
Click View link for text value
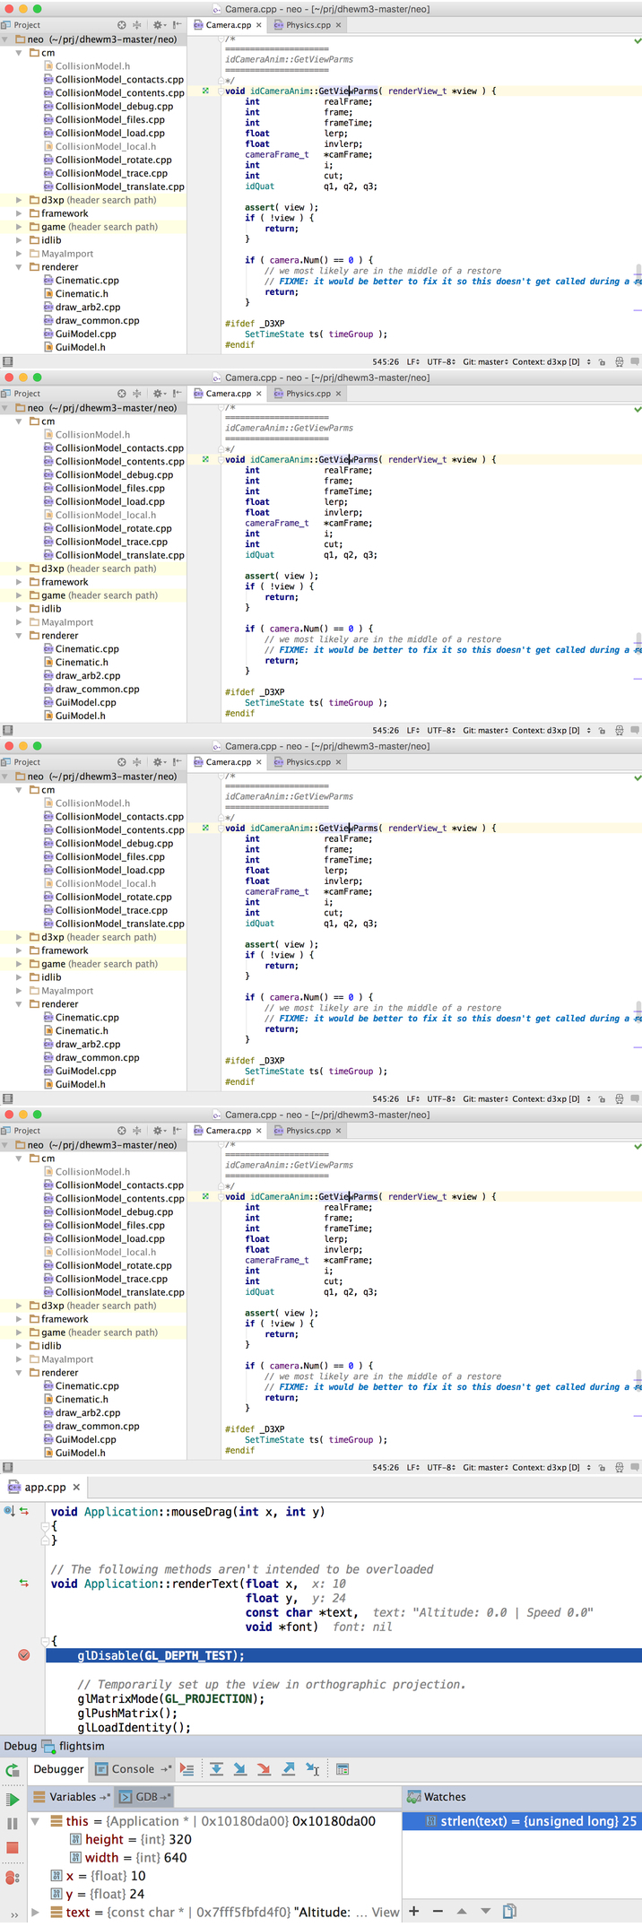click(386, 1912)
